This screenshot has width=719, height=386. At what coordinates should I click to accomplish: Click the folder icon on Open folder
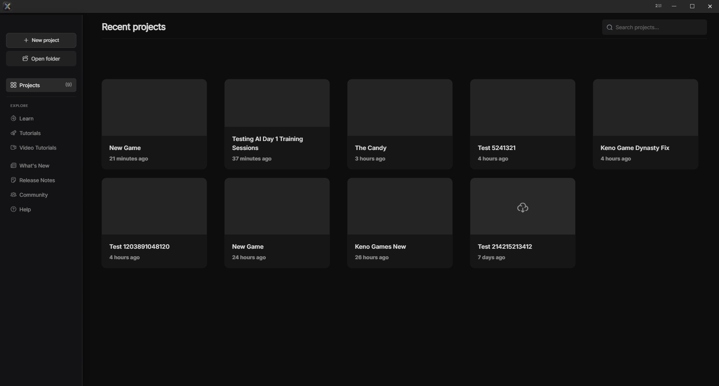(x=25, y=59)
